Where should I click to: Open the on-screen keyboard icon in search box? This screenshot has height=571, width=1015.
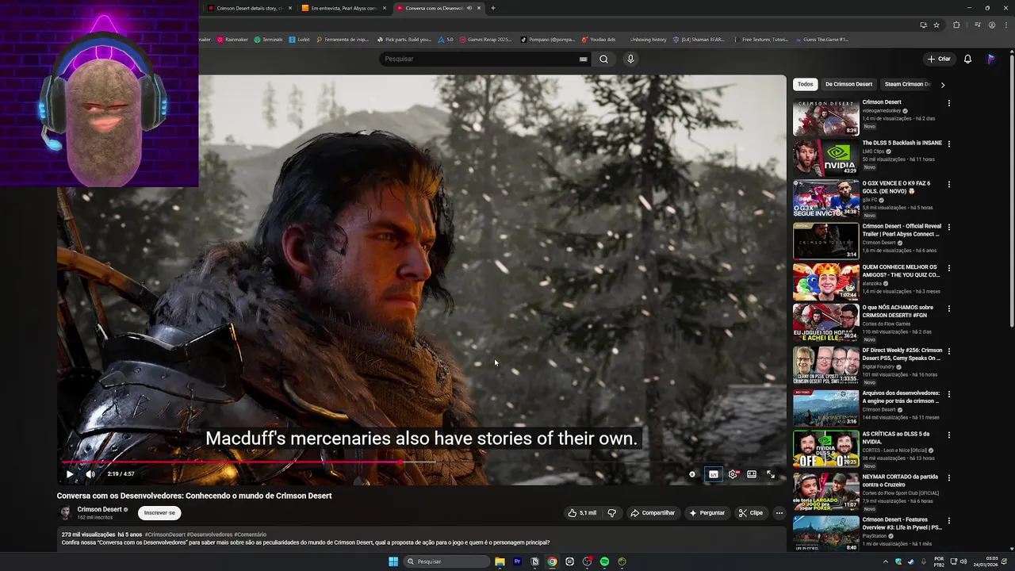coord(583,59)
